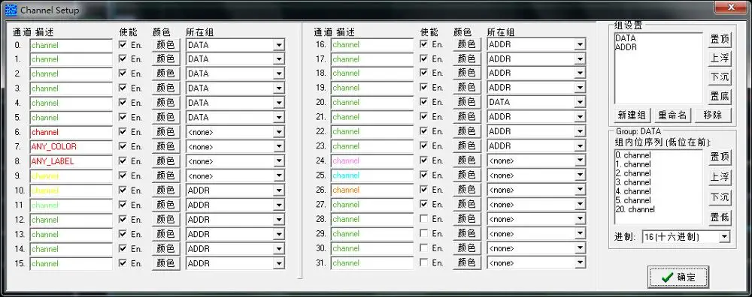Disable the En. checkbox for channel 0
The height and width of the screenshot is (297, 752).
(x=123, y=44)
